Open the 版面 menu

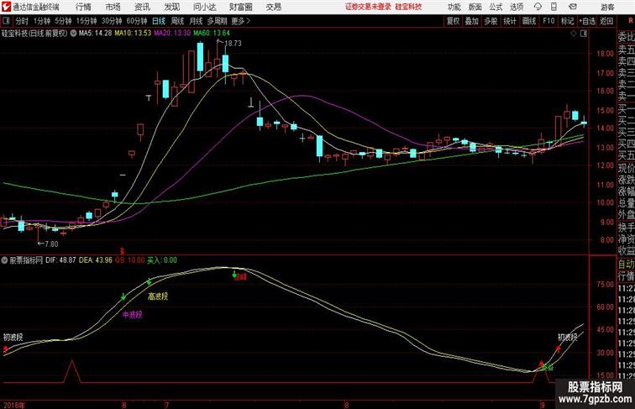coord(475,7)
